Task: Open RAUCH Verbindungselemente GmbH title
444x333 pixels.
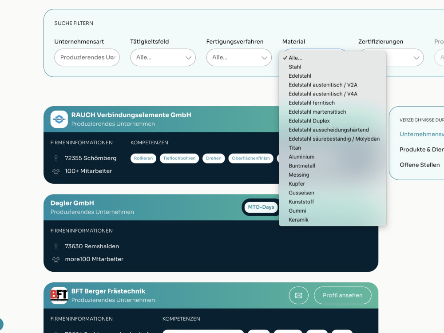Action: click(131, 115)
